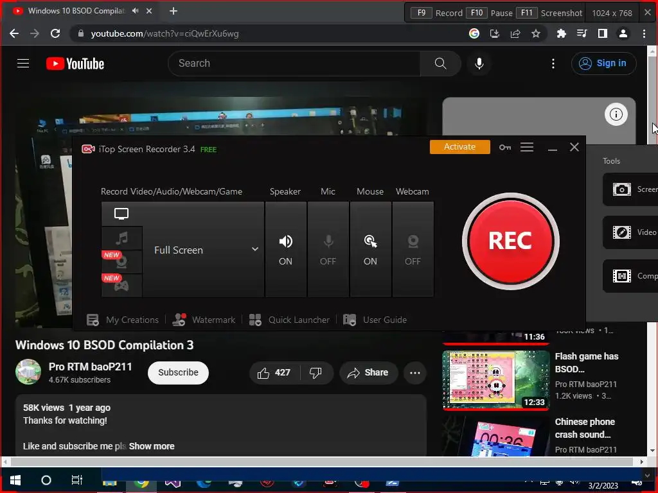Toggle the Webcam OFF button
658x493 pixels.
tap(413, 250)
